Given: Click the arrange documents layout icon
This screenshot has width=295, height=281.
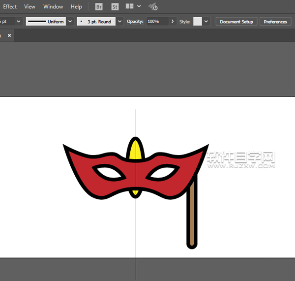Looking at the screenshot, I should [x=130, y=7].
